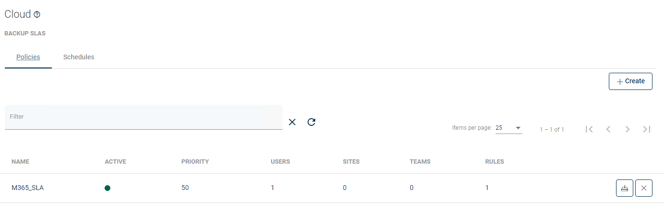Switch to the Schedules tab

coord(79,57)
